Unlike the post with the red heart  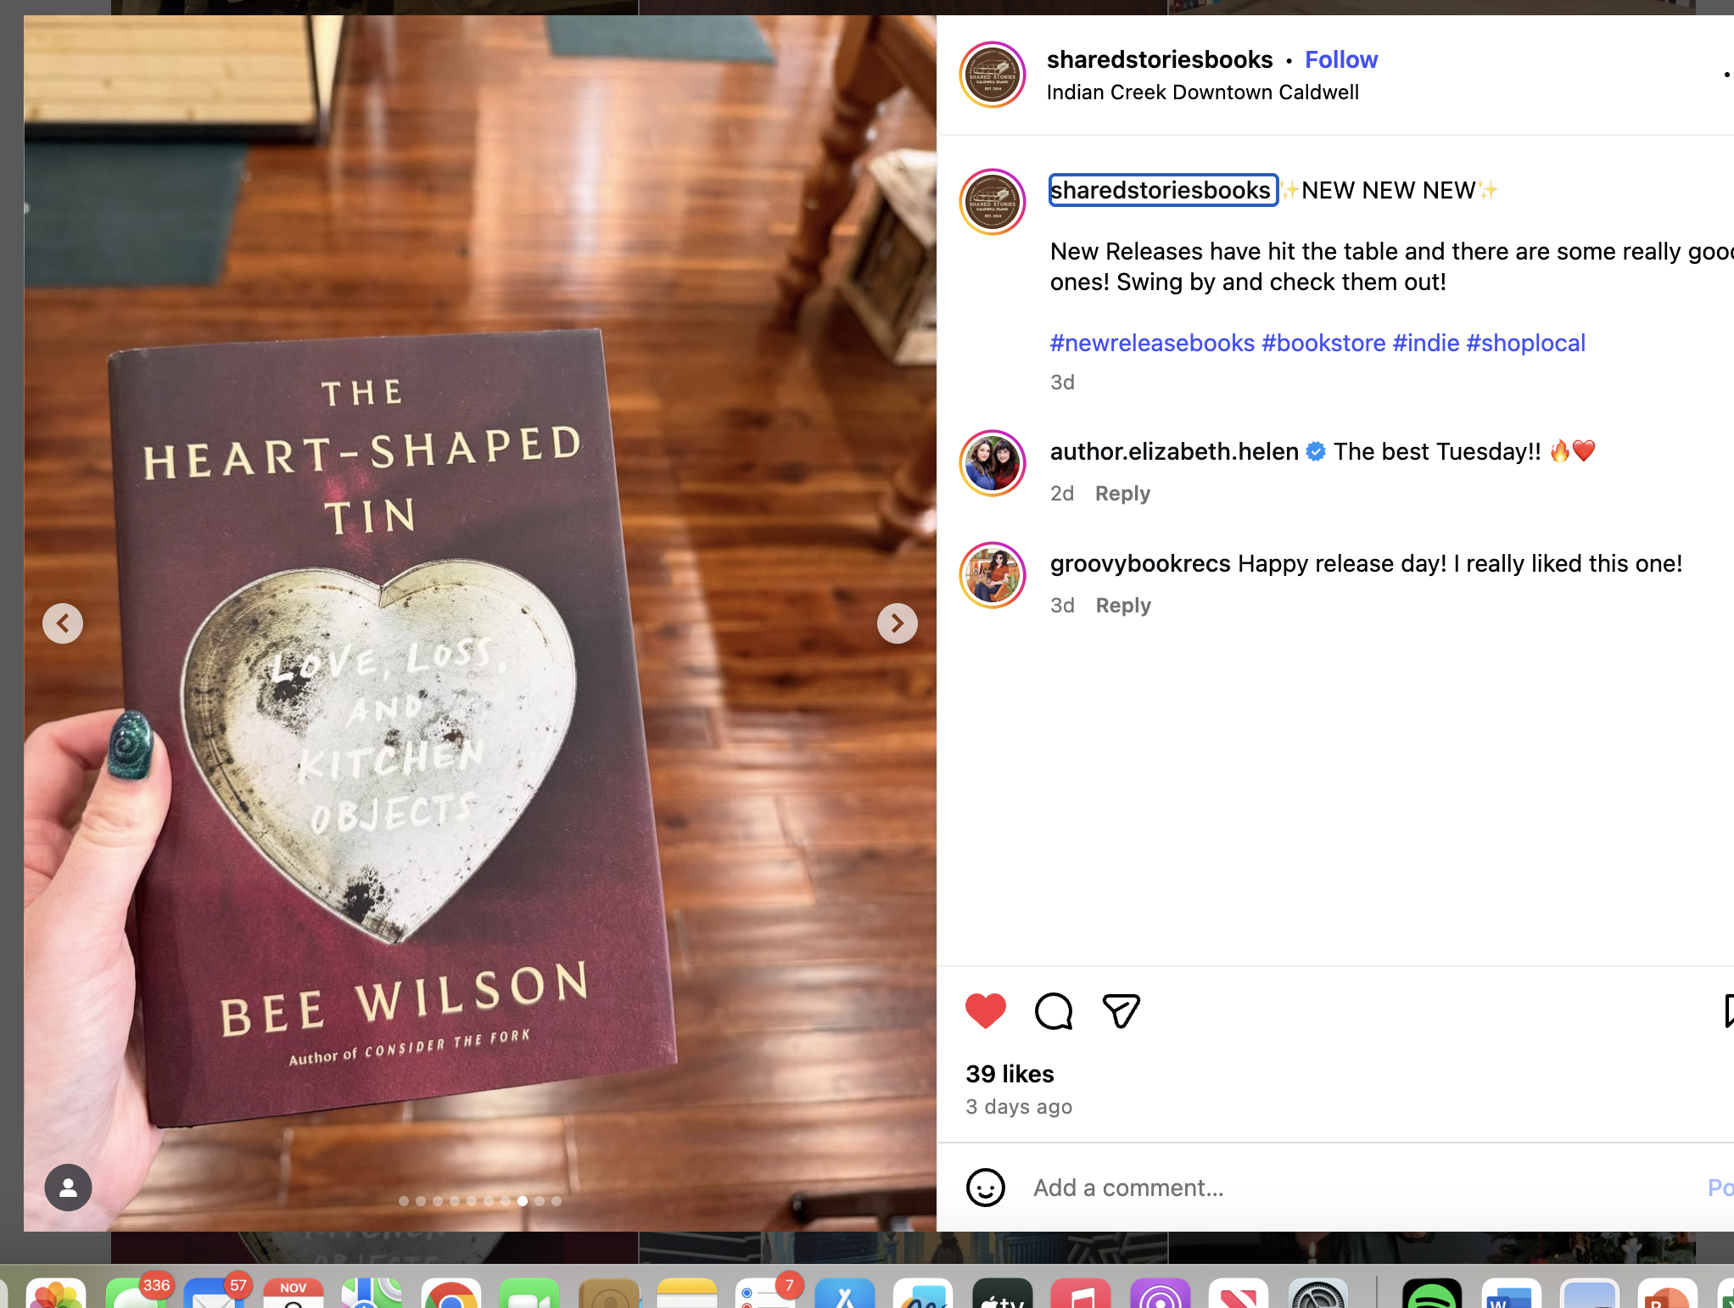[x=985, y=1010]
